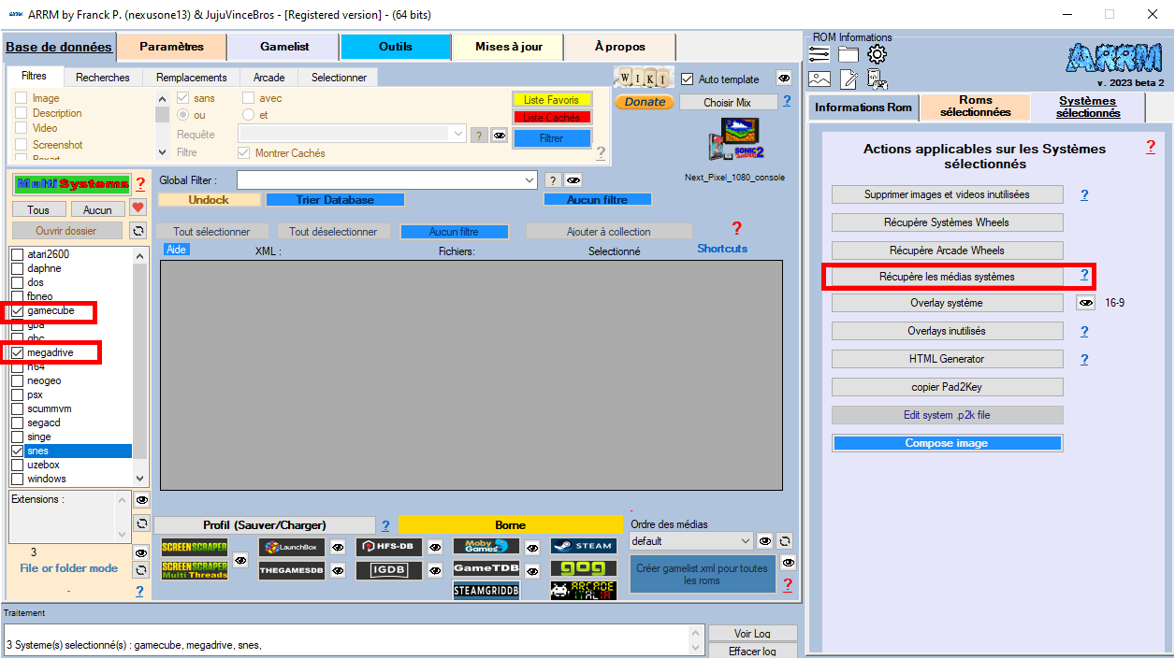Select the LaunchBox scraper icon

tap(292, 547)
